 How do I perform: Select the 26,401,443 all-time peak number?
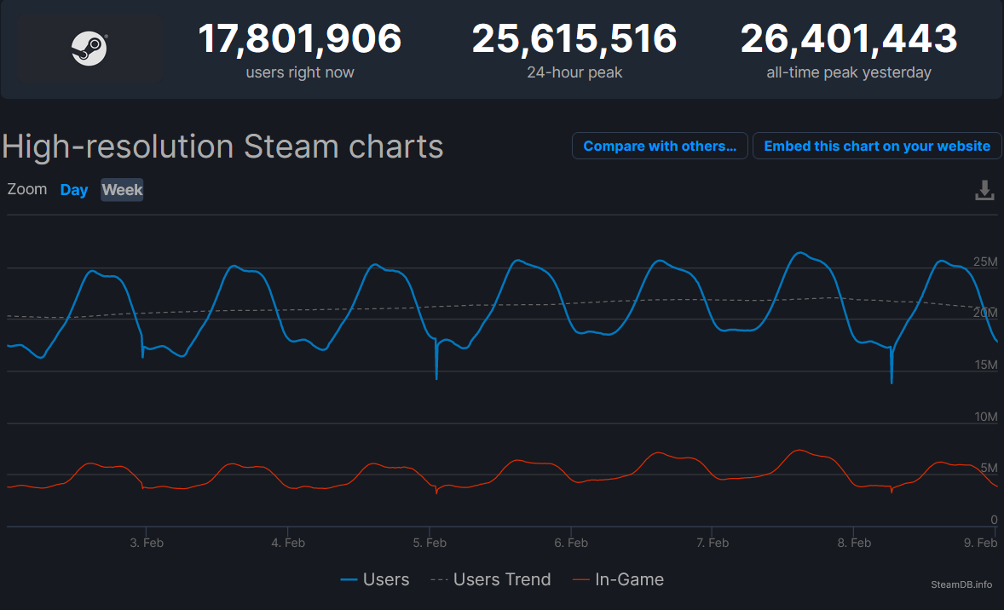(849, 39)
